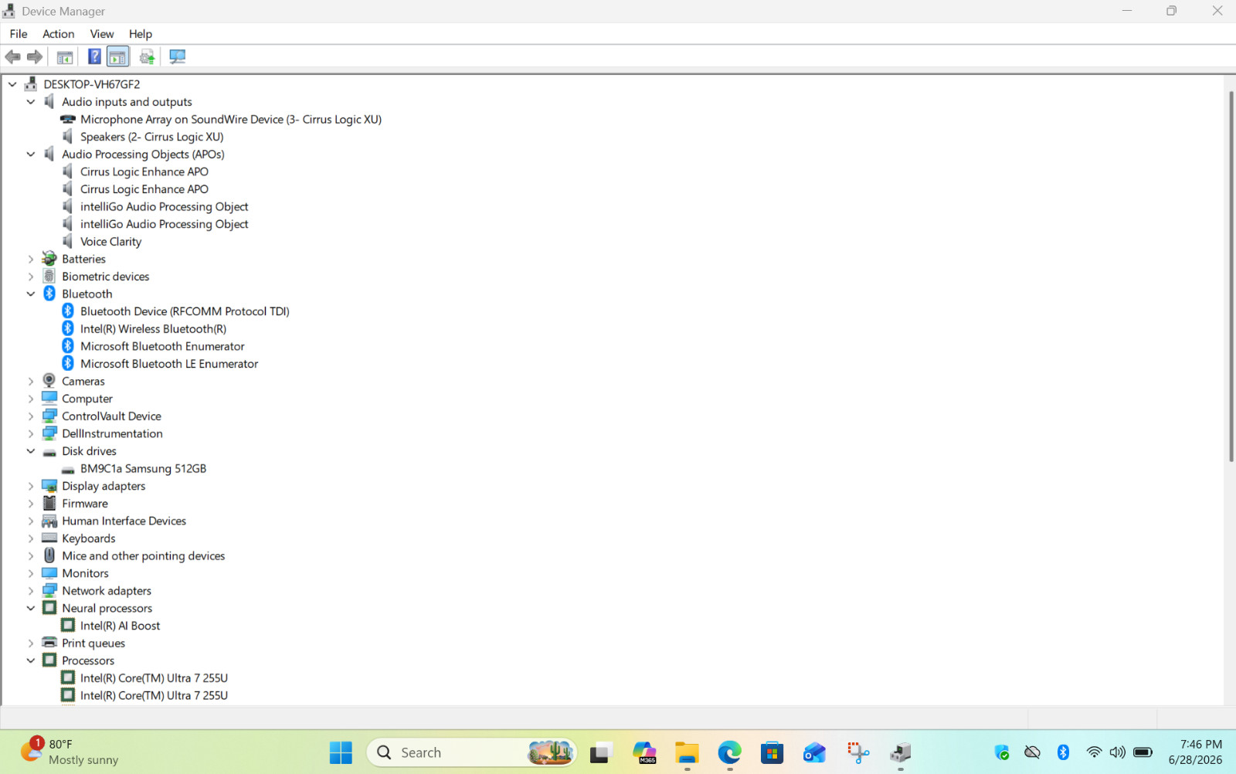Expand the Computer category
The image size is (1236, 774).
click(x=31, y=399)
